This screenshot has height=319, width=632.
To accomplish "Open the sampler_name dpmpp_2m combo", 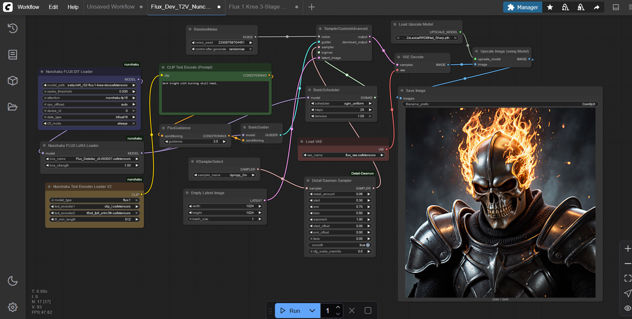I will pyautogui.click(x=225, y=175).
